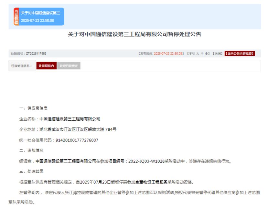Viewport: 269px width, 207px height.
Task: Click the 企业名称 company name line
Action: pos(60,119)
